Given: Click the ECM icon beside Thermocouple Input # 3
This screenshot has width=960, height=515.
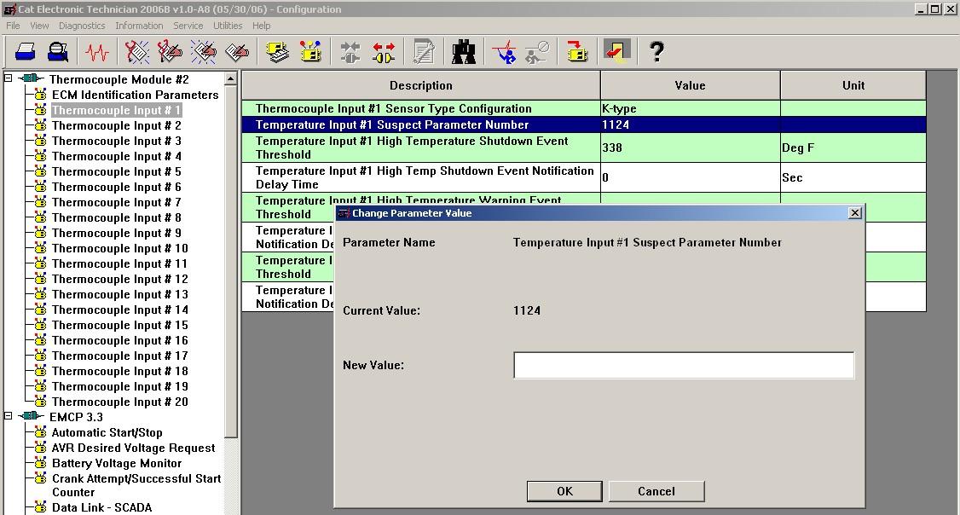Looking at the screenshot, I should (x=40, y=141).
